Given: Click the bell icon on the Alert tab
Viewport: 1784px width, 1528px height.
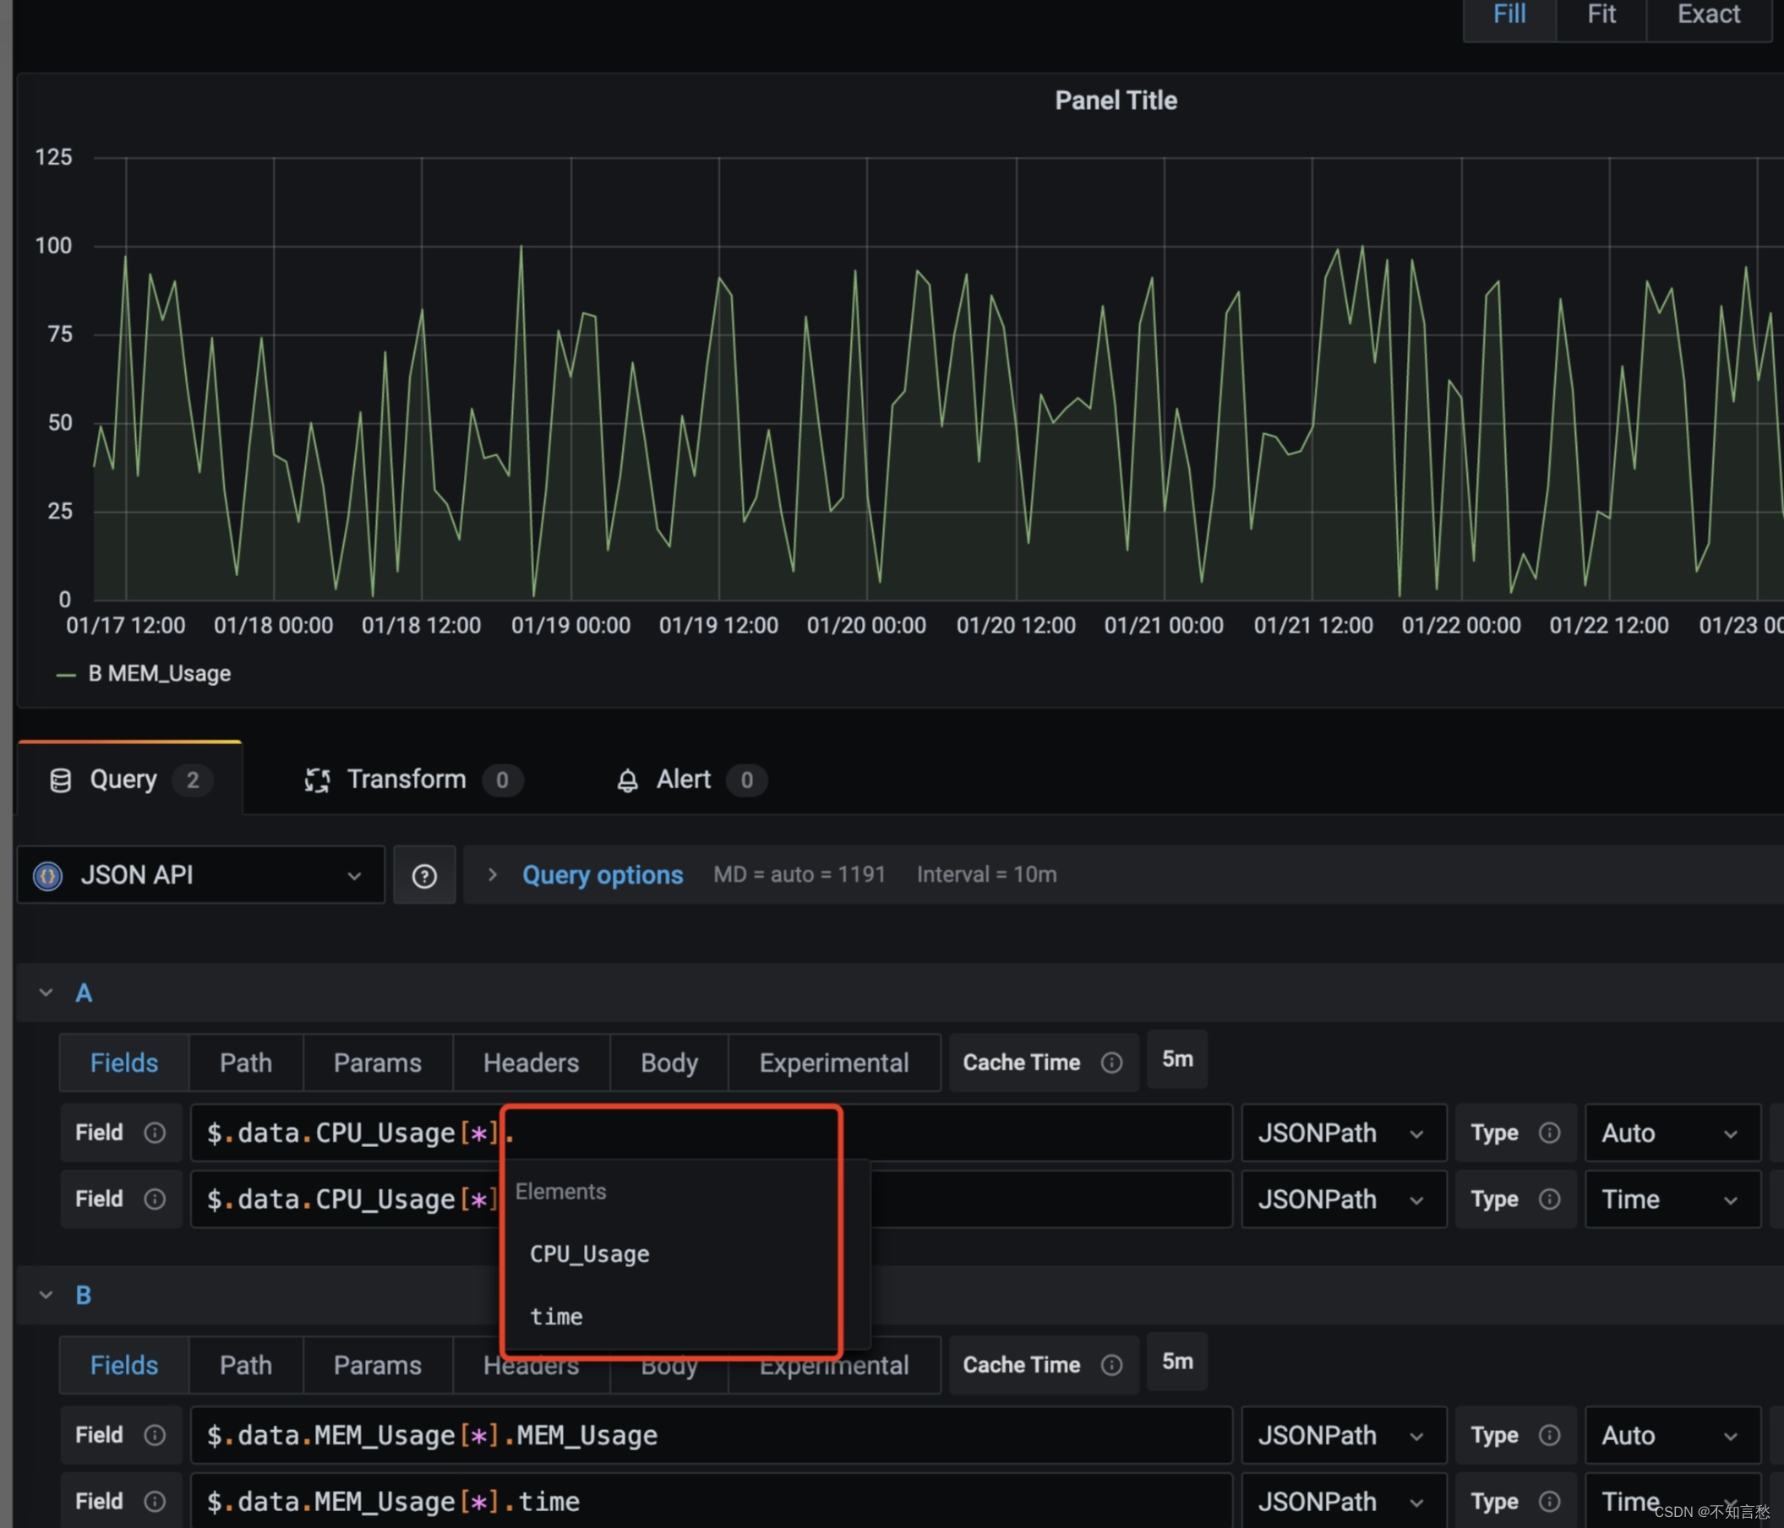Looking at the screenshot, I should pos(627,780).
